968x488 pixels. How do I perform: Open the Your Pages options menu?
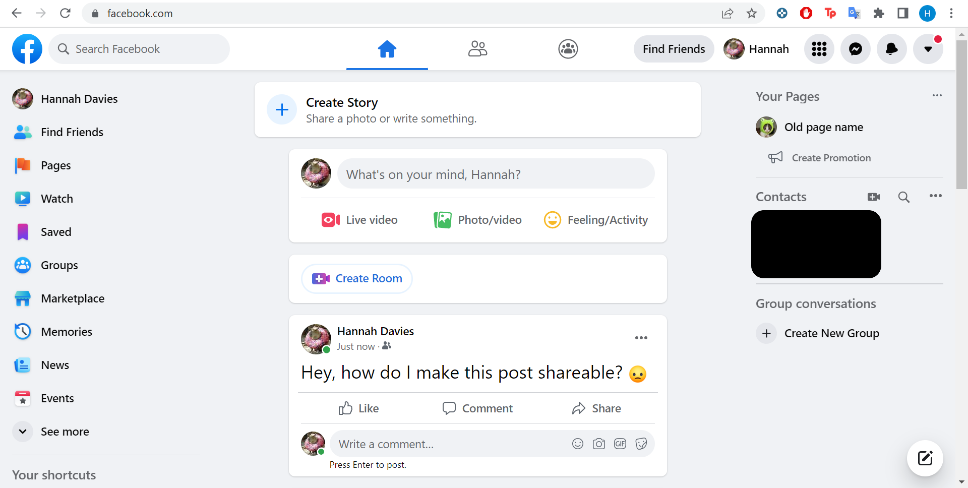[937, 95]
